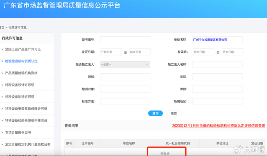Focus the 类别 input field

[217, 77]
